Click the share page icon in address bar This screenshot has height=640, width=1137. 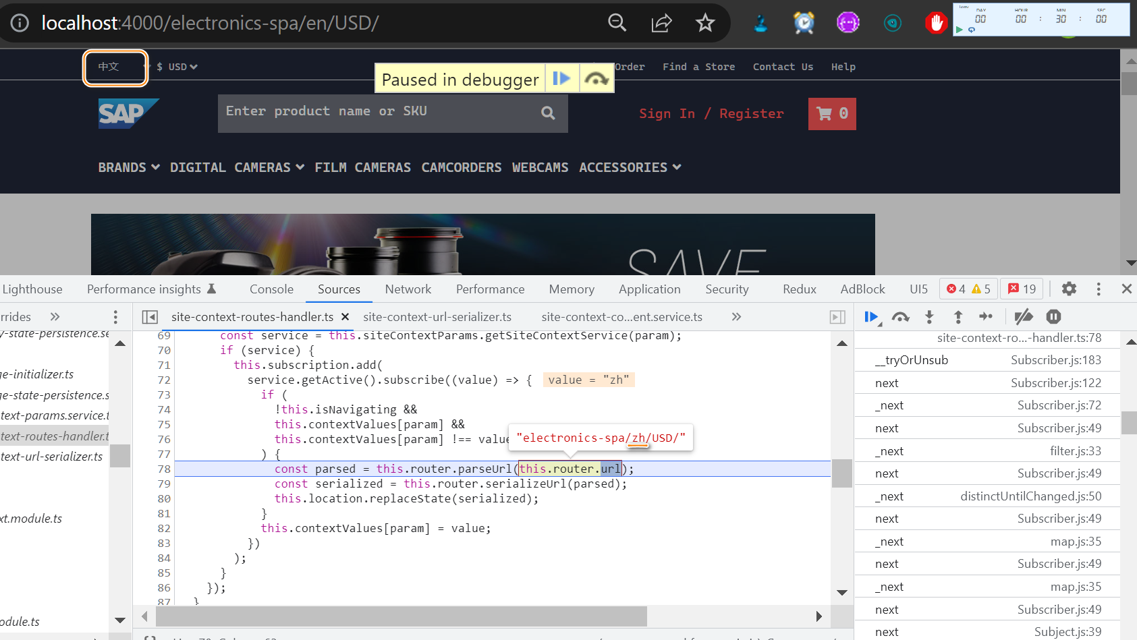point(661,23)
